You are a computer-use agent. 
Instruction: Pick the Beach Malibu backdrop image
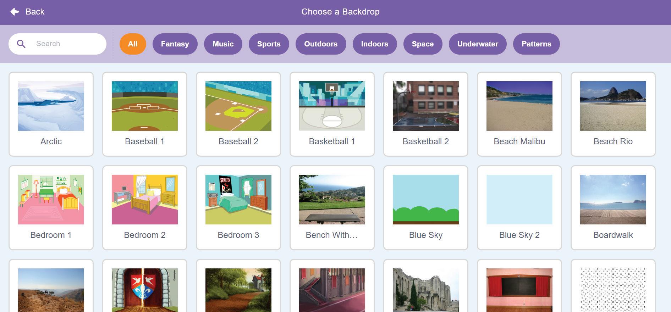tap(519, 106)
